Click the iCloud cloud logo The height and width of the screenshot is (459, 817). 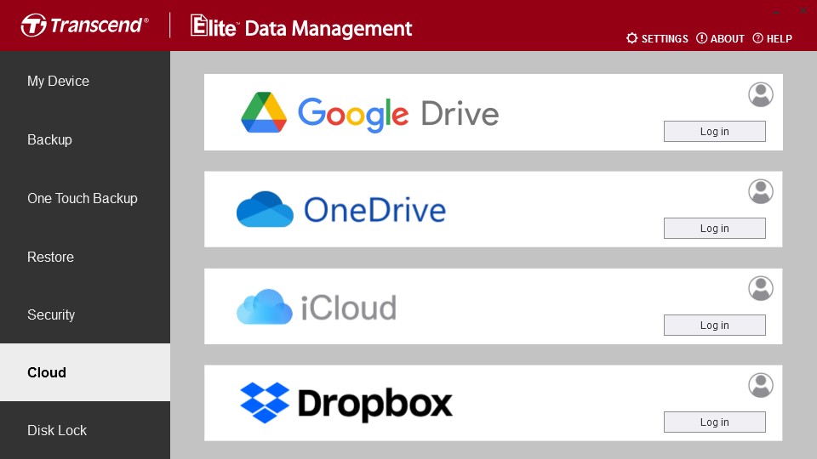tap(264, 307)
